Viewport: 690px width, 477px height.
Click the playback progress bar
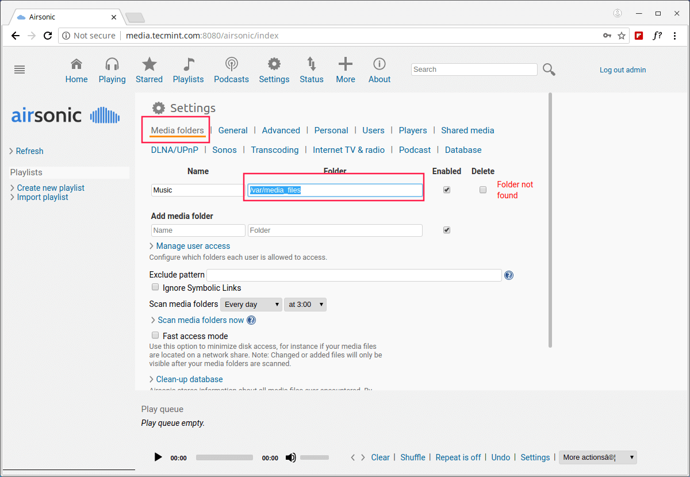tap(224, 457)
